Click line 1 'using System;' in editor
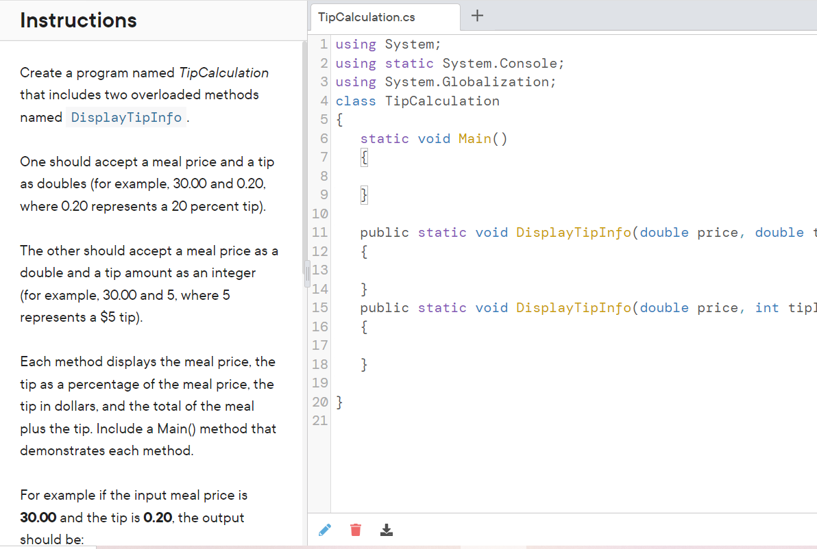 click(x=388, y=44)
